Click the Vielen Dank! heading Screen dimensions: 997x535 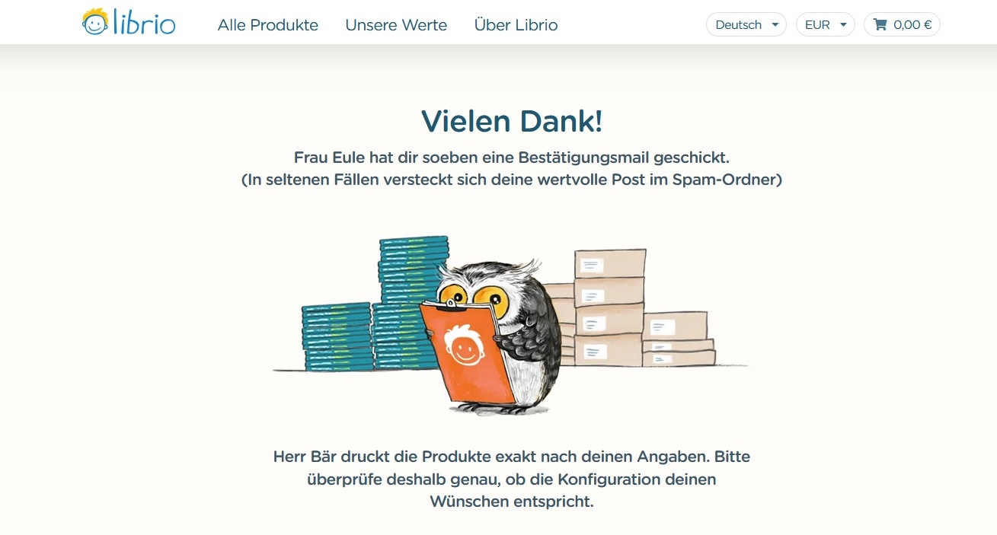(x=512, y=122)
